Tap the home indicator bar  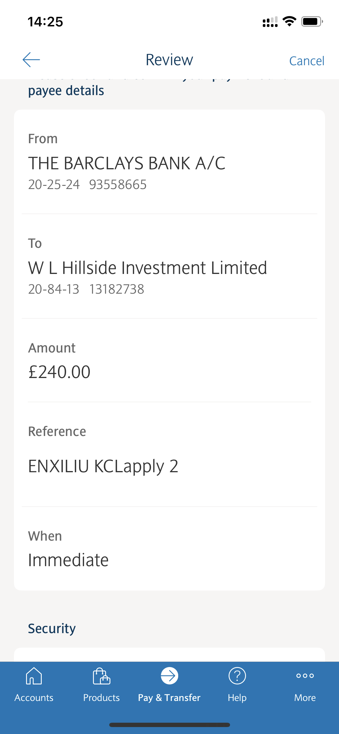tap(170, 725)
